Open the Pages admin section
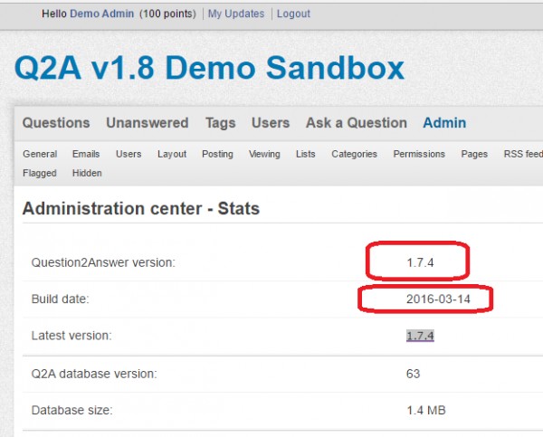Image resolution: width=543 pixels, height=437 pixels. (474, 154)
